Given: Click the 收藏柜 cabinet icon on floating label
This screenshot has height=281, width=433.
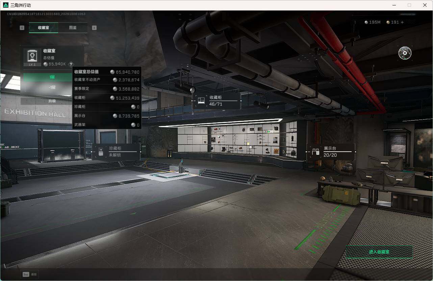Looking at the screenshot, I should coord(201,101).
